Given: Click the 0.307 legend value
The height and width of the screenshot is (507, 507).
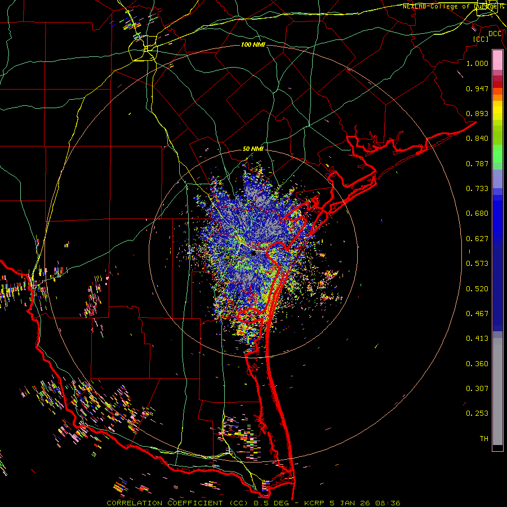Looking at the screenshot, I should tap(477, 388).
